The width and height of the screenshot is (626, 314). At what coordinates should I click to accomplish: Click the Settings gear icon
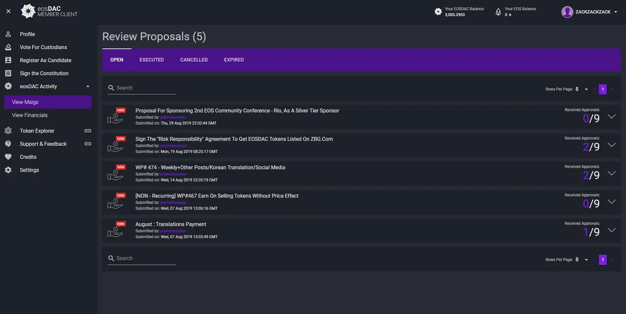point(8,170)
